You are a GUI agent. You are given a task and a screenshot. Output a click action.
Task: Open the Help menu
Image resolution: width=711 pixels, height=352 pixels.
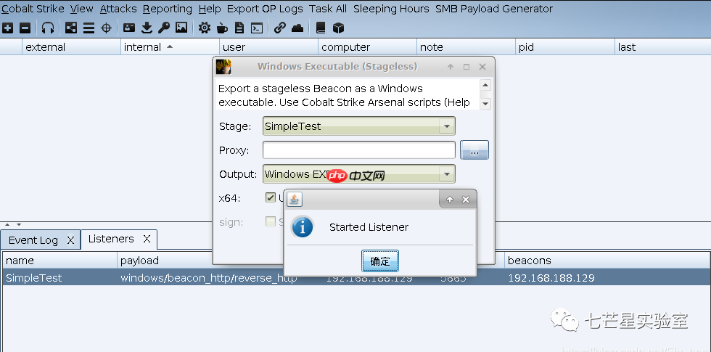[x=210, y=9]
